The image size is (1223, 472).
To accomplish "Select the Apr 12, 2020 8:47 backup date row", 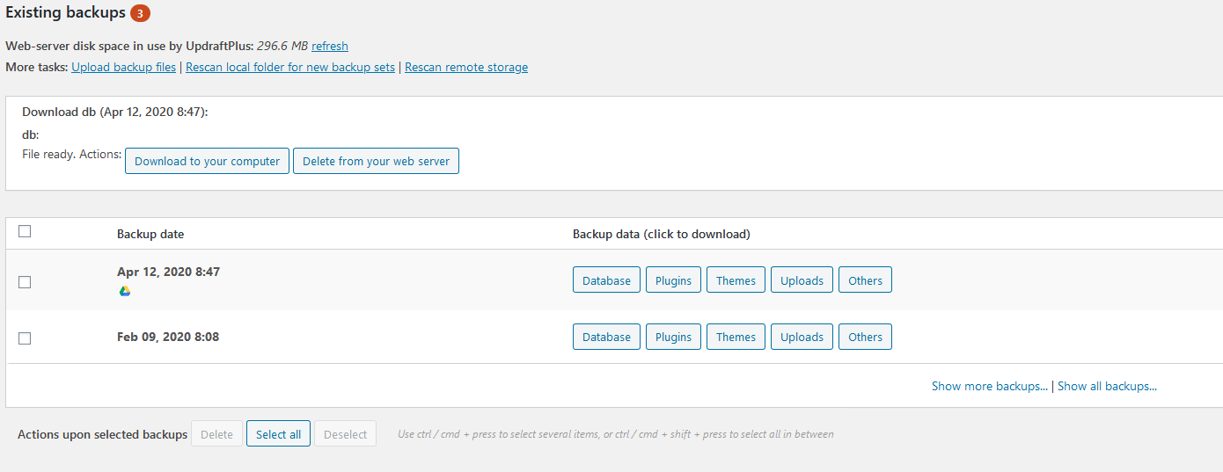I will tap(613, 280).
